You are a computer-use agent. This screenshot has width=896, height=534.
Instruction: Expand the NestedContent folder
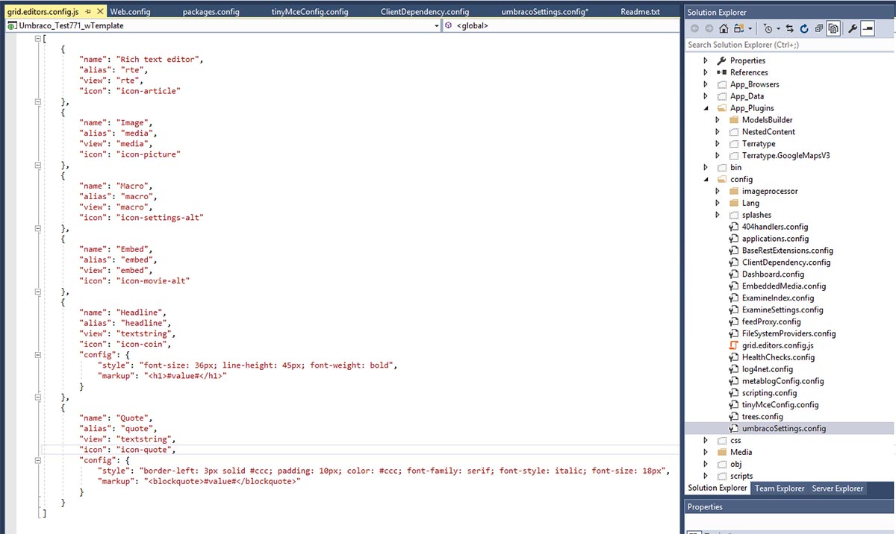coord(718,132)
